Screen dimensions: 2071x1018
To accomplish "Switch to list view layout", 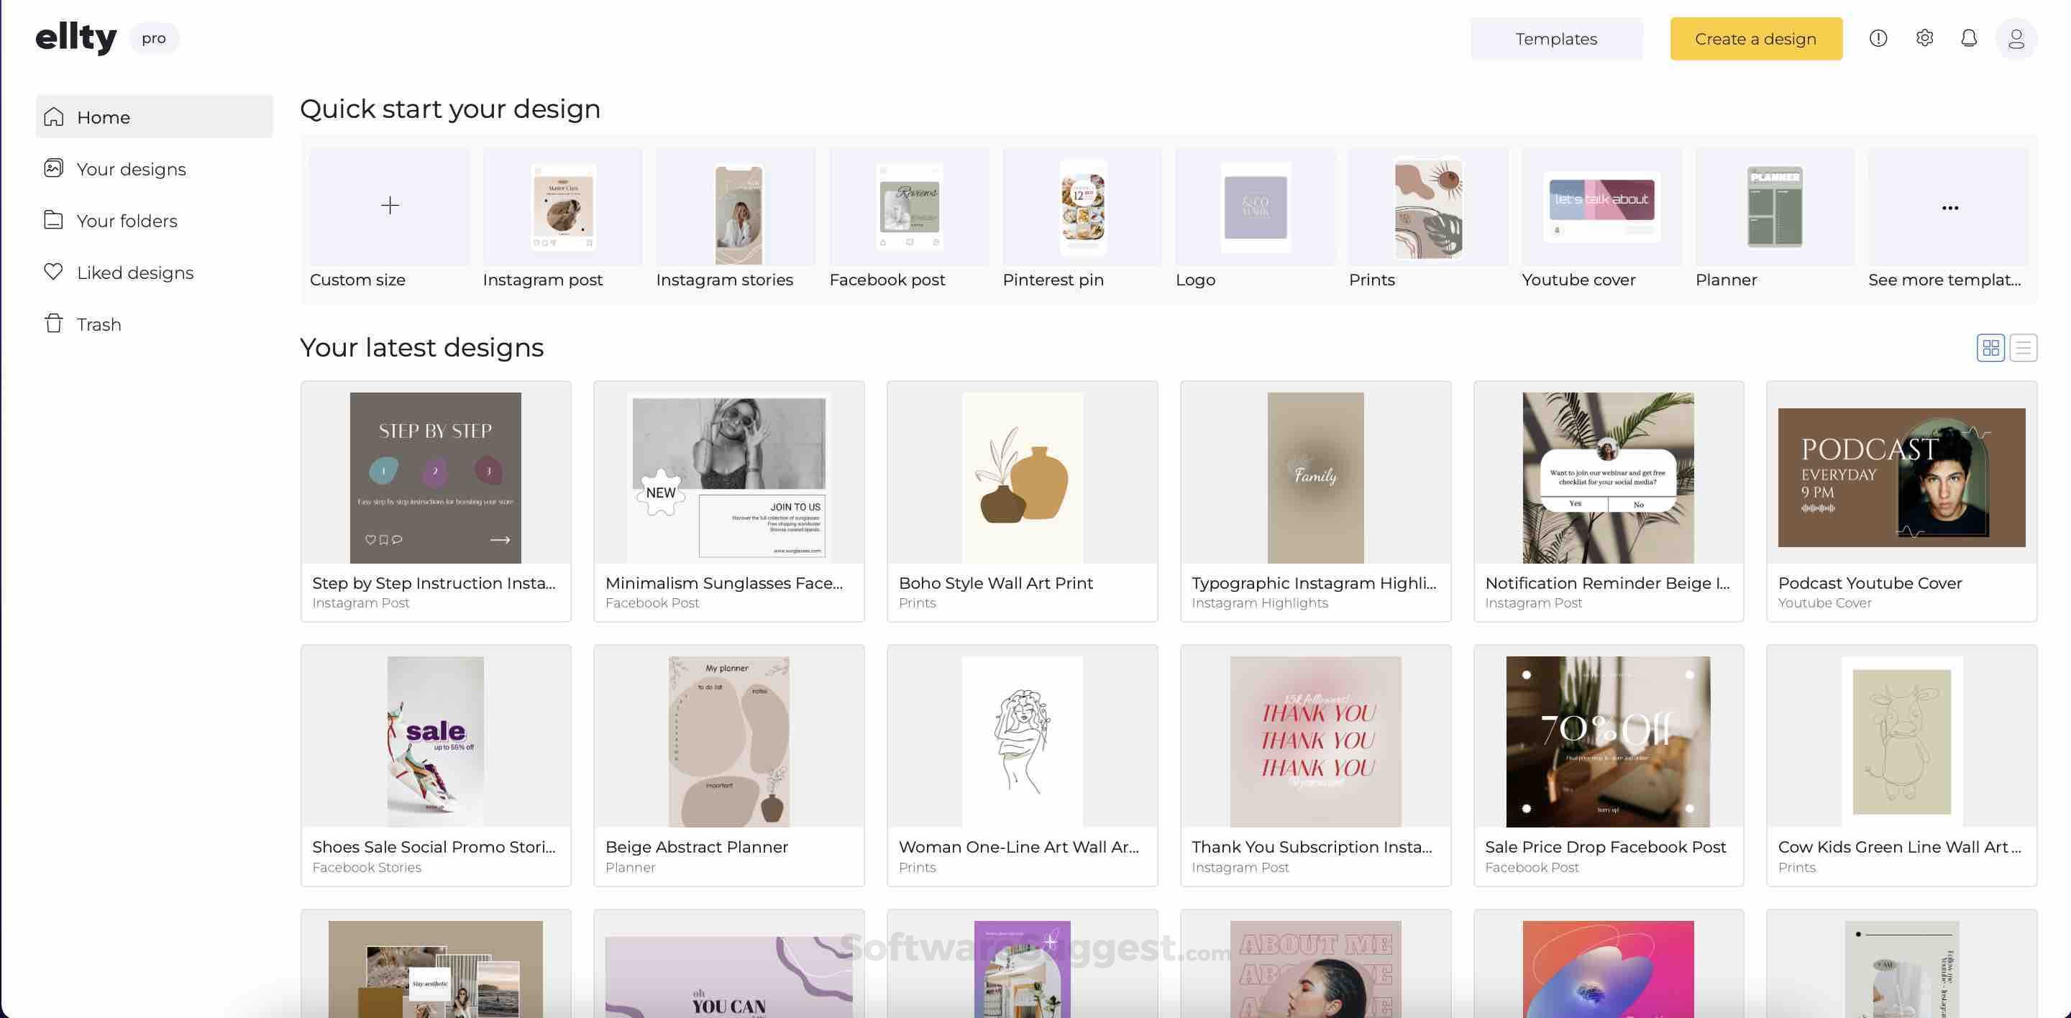I will click(2023, 348).
